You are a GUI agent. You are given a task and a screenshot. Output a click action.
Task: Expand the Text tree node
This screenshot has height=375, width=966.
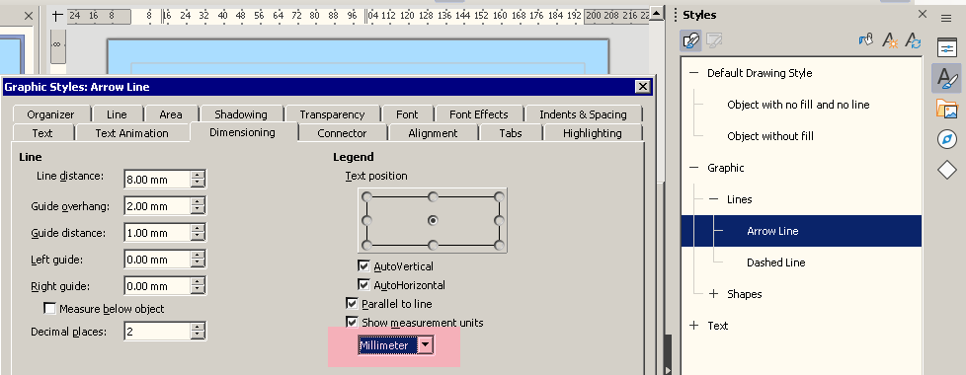click(694, 325)
